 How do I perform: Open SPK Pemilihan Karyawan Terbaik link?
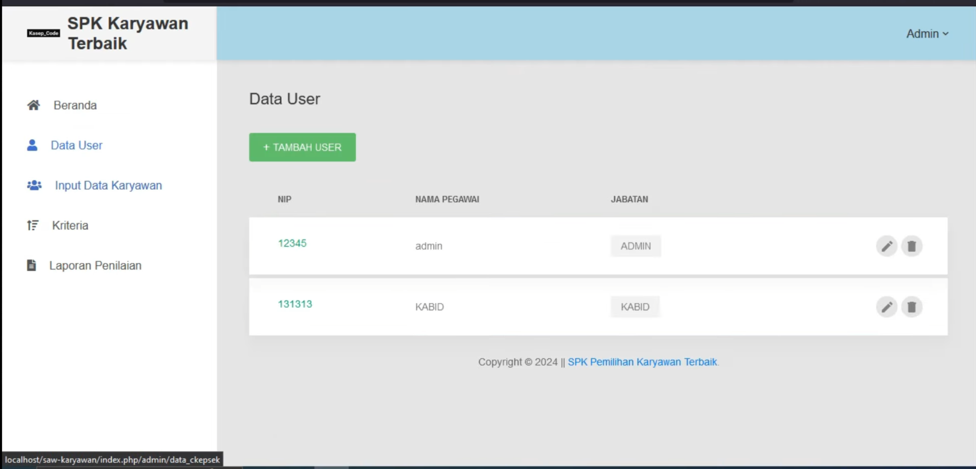pos(642,362)
